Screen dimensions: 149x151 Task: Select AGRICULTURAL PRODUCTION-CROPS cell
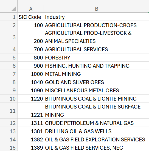pos(96,25)
